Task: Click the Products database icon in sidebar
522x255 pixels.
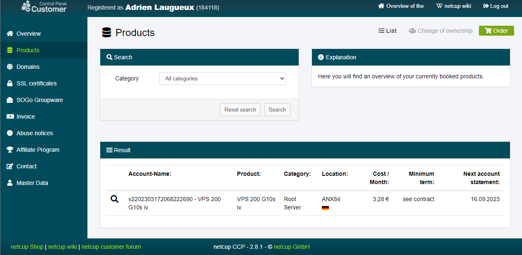Action: pyautogui.click(x=10, y=50)
